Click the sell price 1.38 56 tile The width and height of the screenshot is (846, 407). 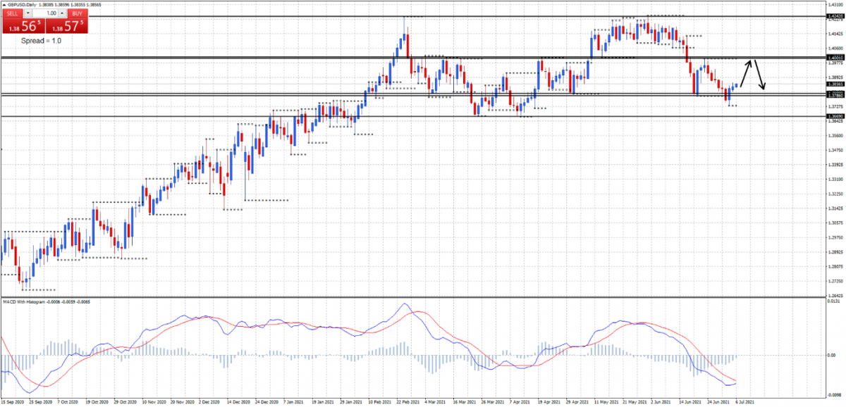23,27
